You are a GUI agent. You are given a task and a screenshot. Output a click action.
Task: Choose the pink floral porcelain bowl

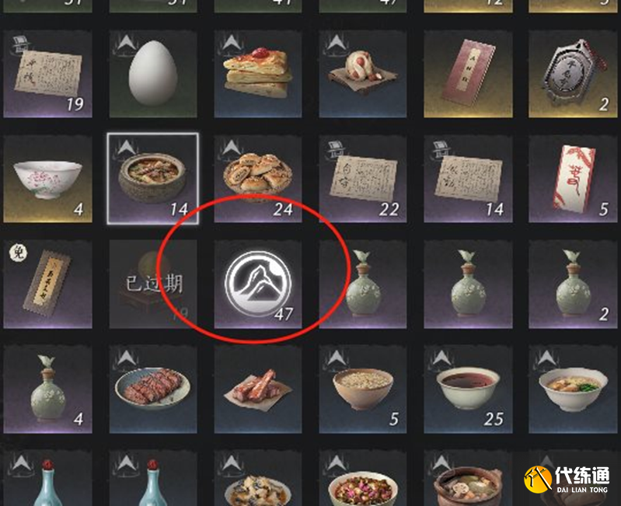(47, 179)
